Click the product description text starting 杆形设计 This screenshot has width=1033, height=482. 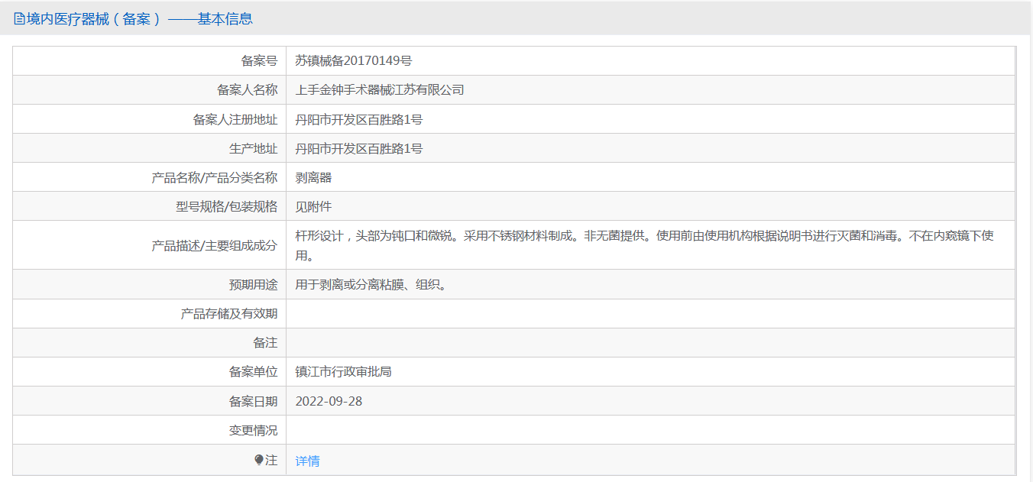[x=645, y=245]
